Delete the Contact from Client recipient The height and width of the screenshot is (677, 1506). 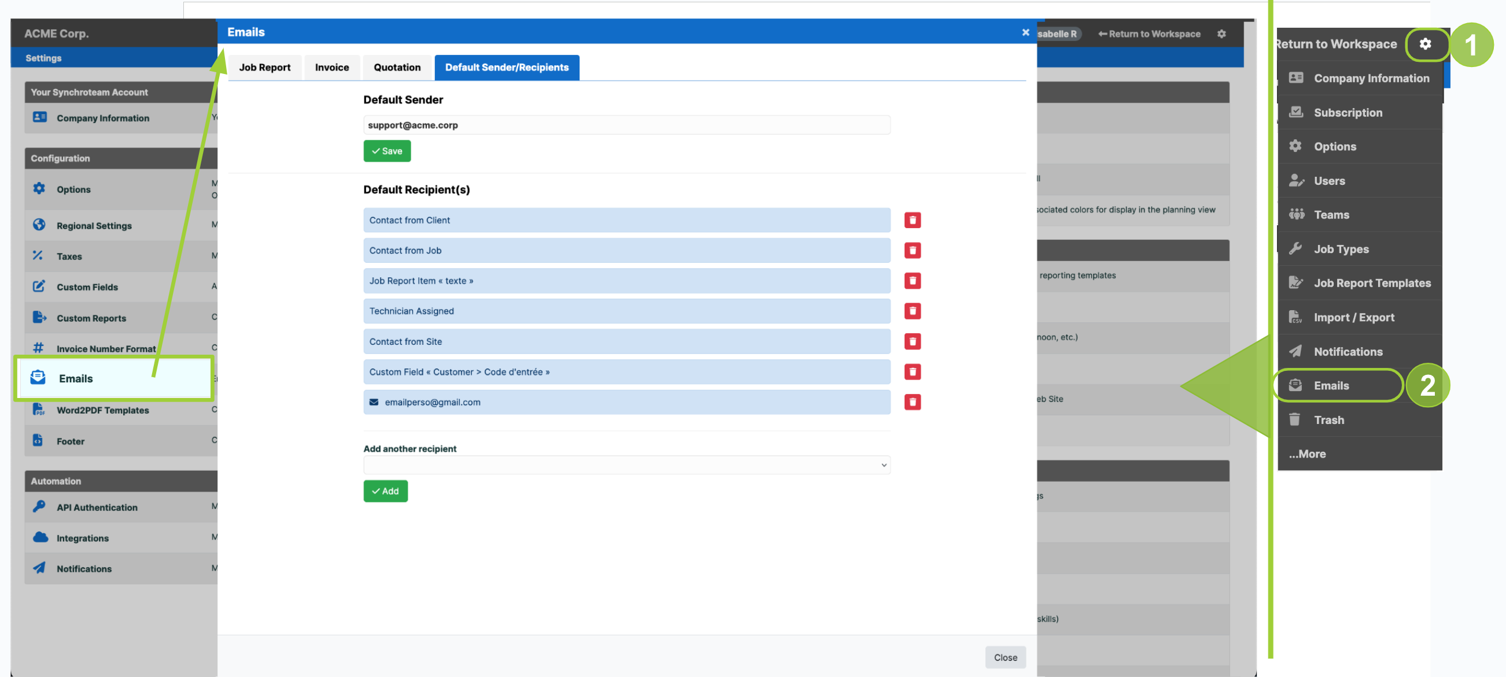pos(912,220)
